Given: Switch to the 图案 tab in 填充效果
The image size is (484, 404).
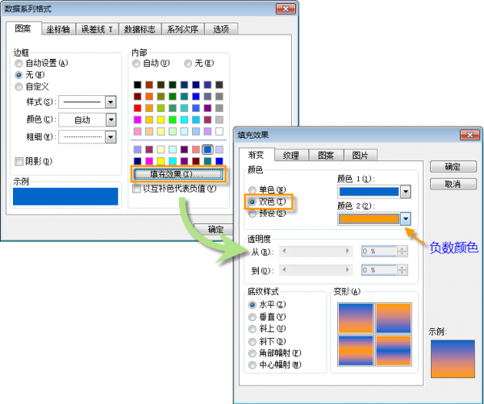Looking at the screenshot, I should [x=326, y=155].
